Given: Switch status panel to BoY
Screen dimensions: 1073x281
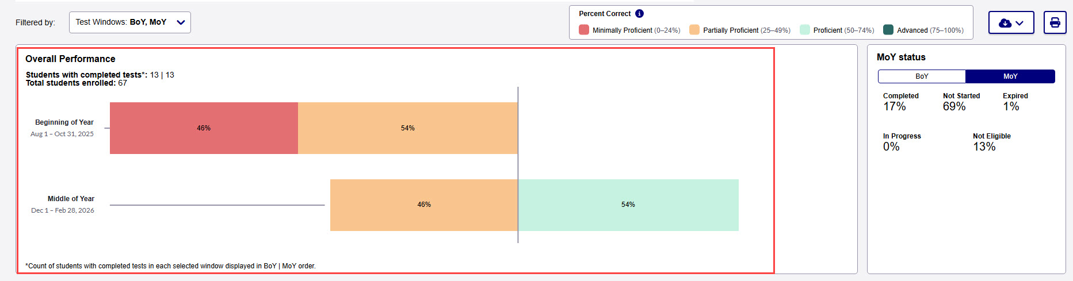Looking at the screenshot, I should pyautogui.click(x=922, y=76).
